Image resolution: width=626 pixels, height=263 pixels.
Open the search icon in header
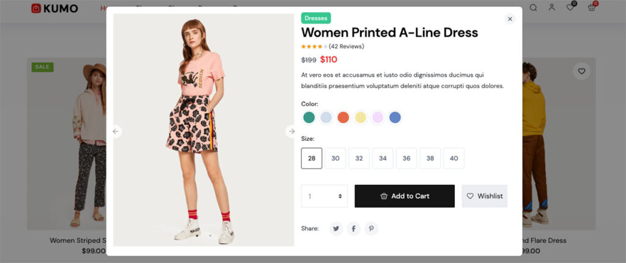click(533, 7)
